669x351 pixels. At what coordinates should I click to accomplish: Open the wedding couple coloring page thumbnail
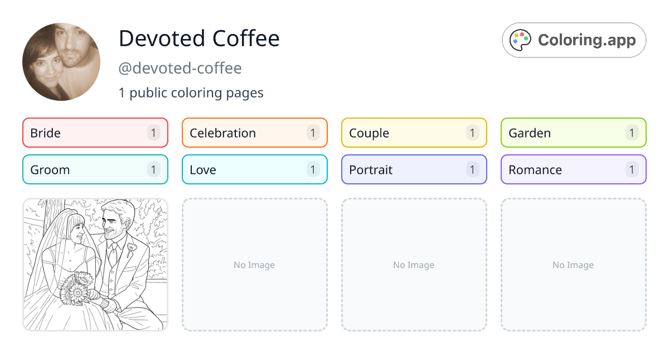coord(95,265)
